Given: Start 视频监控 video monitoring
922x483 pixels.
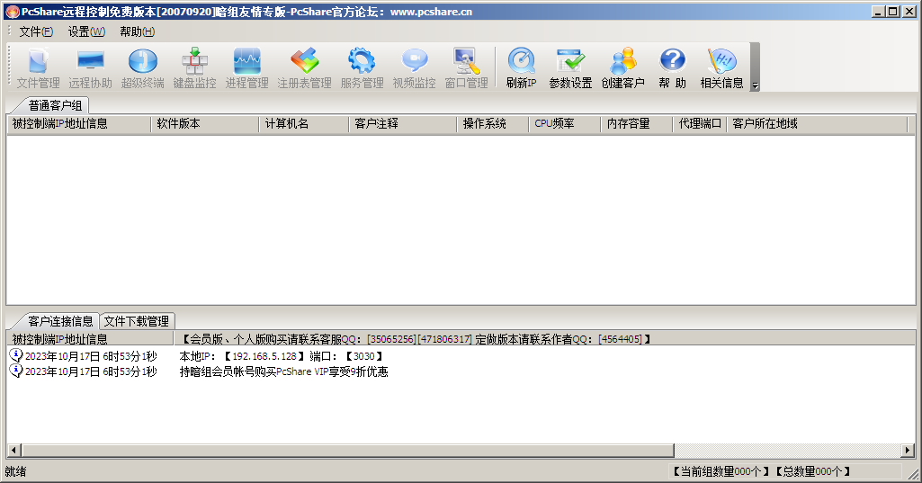Looking at the screenshot, I should tap(414, 67).
